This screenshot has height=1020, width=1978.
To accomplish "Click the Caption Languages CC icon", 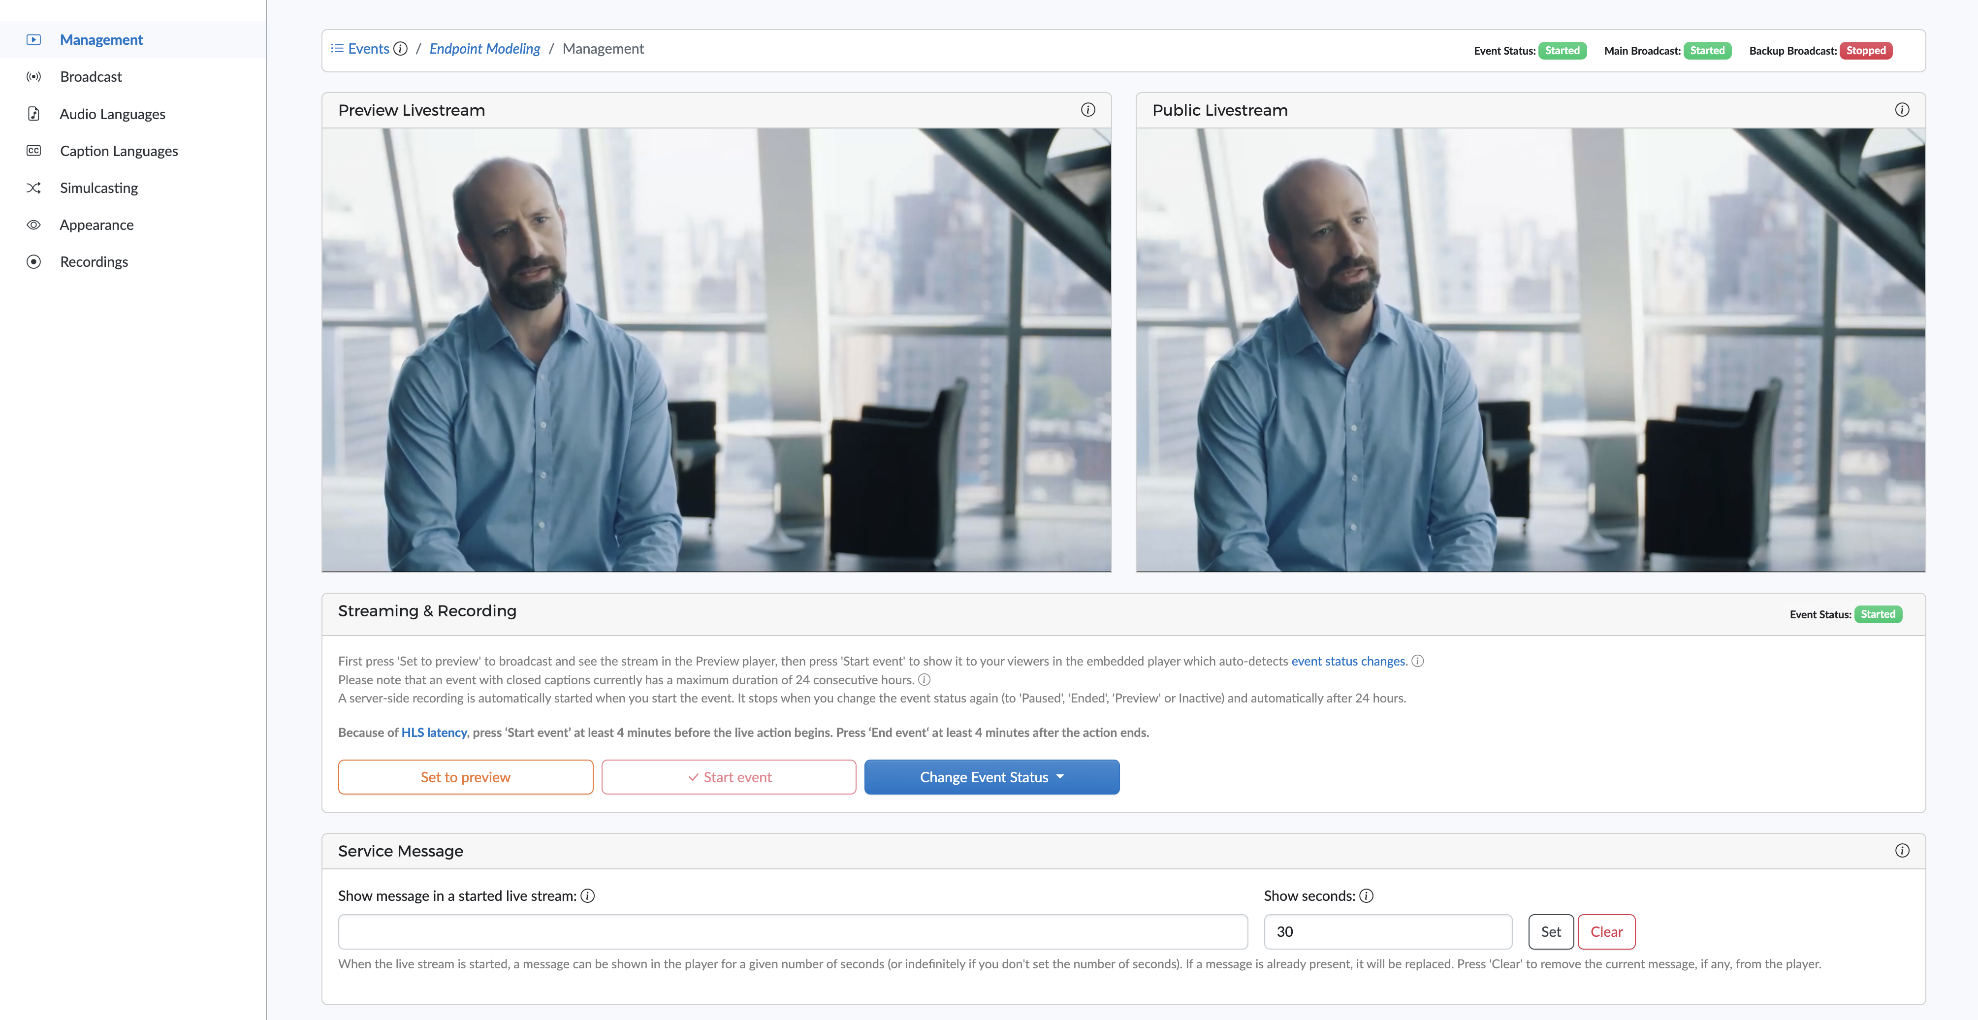I will [34, 151].
